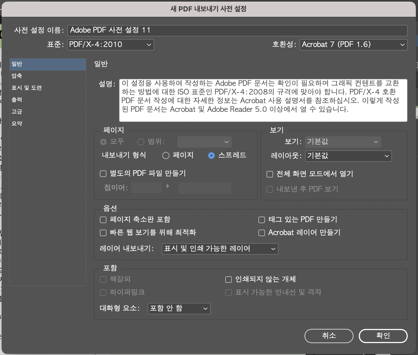
Task: Open the 압축 settings category
Action: point(48,76)
